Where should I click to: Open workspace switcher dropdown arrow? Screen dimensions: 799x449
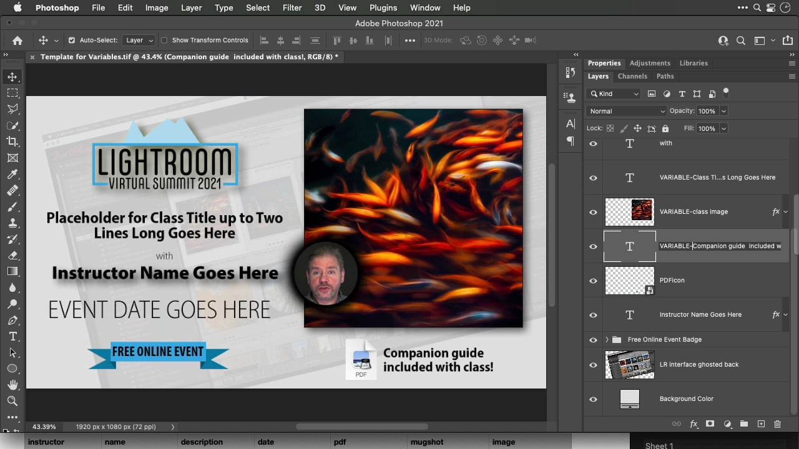(x=773, y=41)
